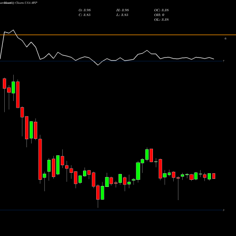Click the 'OH: 0' reading

159,15
